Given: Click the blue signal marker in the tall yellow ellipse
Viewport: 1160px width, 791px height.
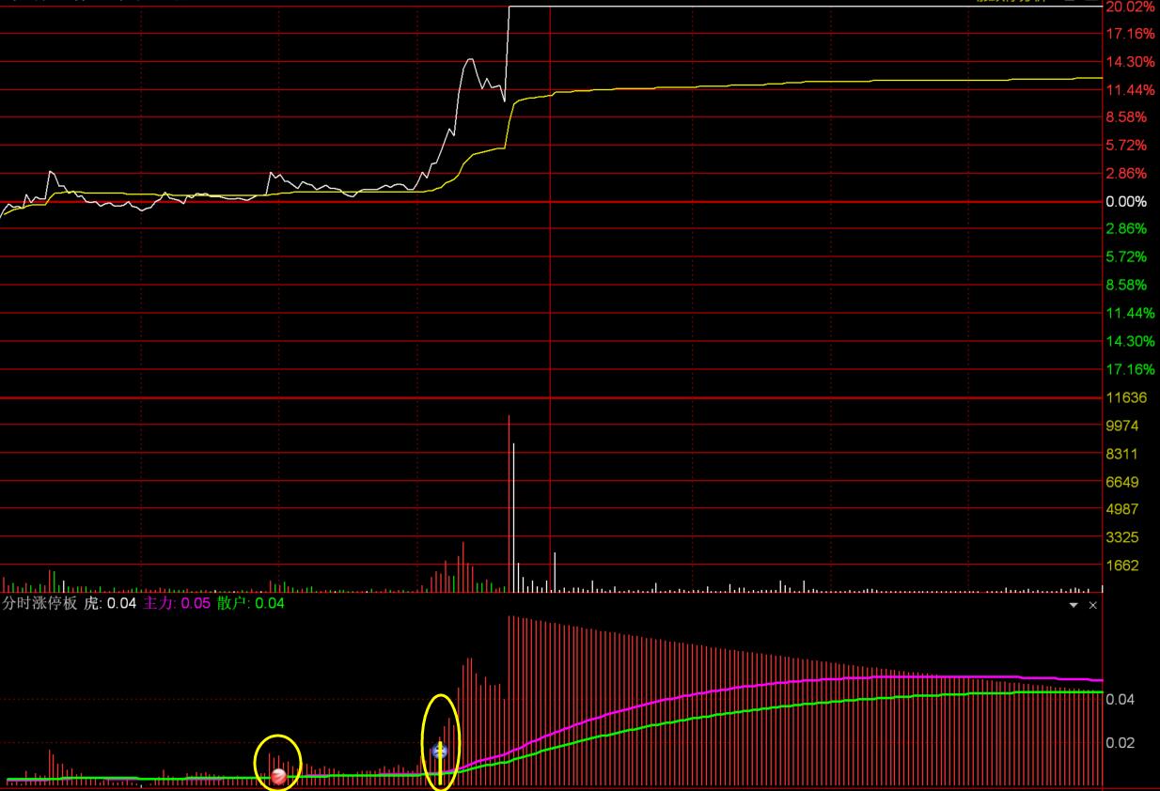Looking at the screenshot, I should coord(439,752).
